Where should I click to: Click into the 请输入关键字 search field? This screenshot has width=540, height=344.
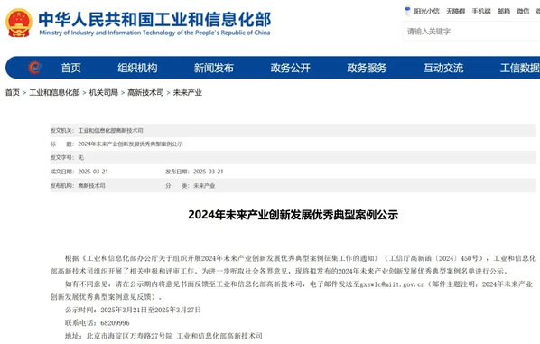pyautogui.click(x=471, y=32)
